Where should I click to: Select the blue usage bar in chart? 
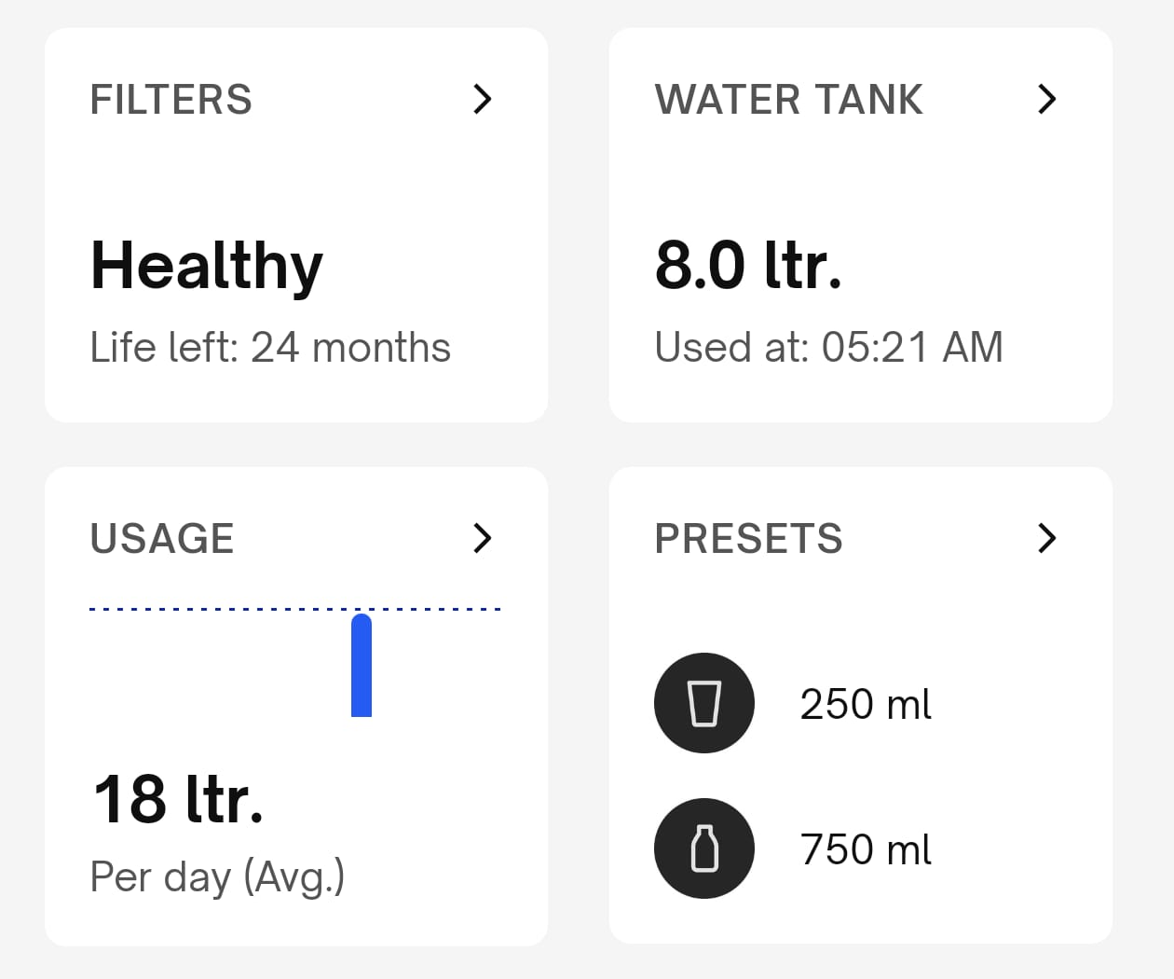(x=362, y=665)
